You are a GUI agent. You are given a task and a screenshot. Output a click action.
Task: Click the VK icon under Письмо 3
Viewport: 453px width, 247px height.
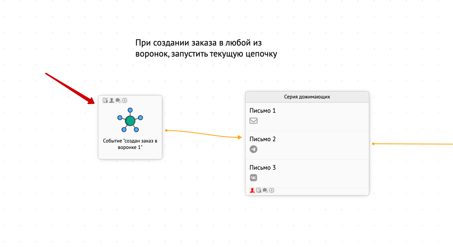253,178
